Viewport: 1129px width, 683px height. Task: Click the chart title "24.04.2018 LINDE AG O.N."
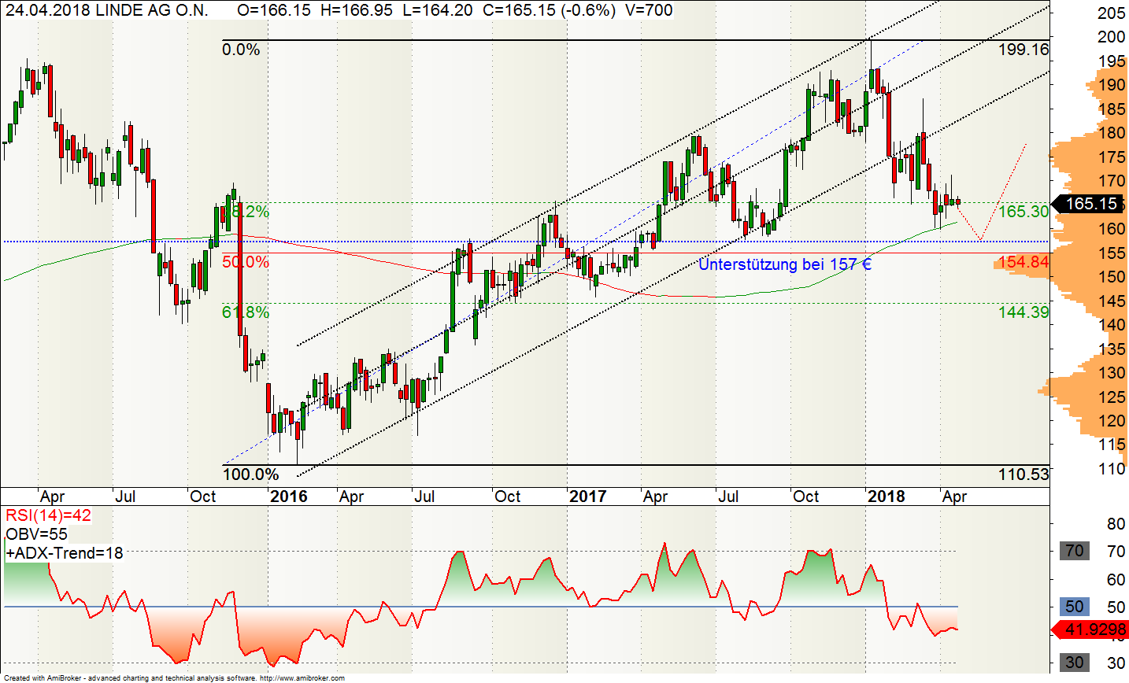pos(107,10)
